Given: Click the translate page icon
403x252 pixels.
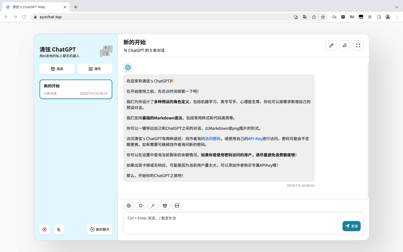Looking at the screenshot, I should pos(305,17).
